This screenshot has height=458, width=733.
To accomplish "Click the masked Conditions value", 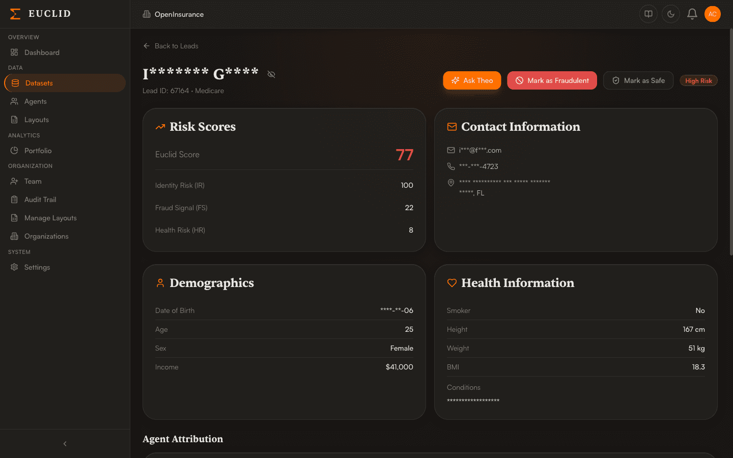I will [x=473, y=400].
